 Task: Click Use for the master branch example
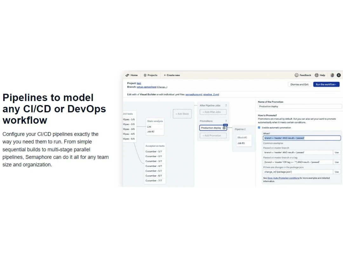[337, 153]
